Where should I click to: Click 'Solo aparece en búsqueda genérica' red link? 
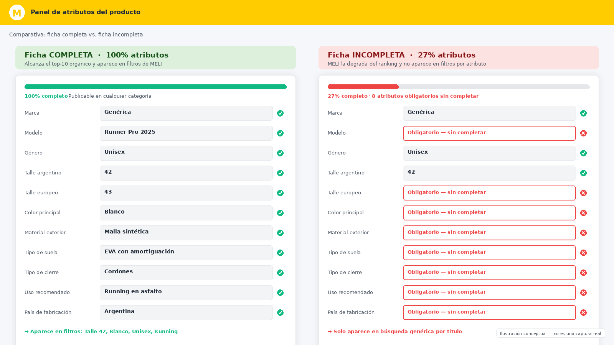[x=395, y=332]
